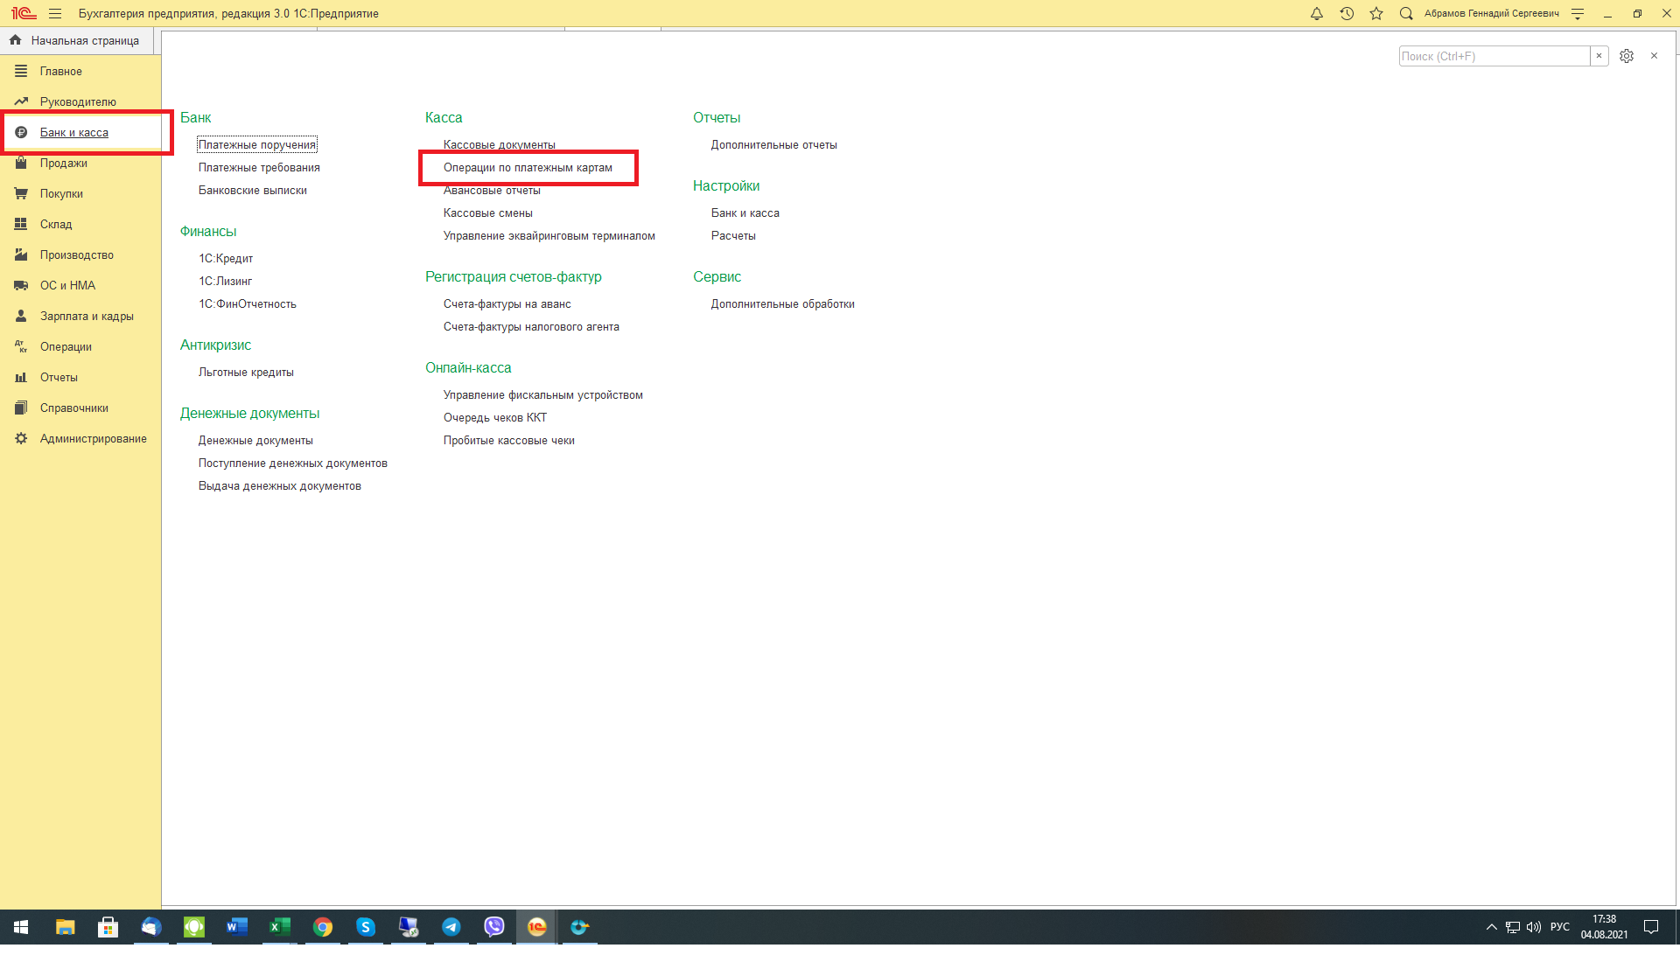Image resolution: width=1680 pixels, height=976 pixels.
Task: Click the hamburger main menu icon
Action: coord(55,13)
